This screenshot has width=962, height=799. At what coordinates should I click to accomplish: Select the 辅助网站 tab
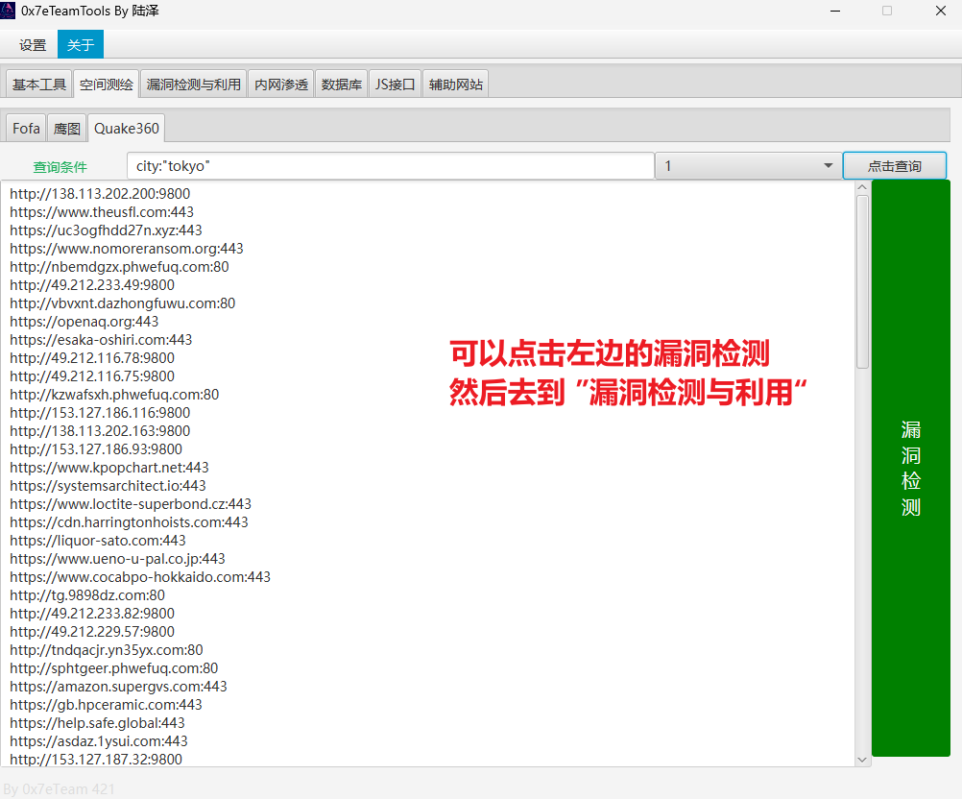click(456, 85)
